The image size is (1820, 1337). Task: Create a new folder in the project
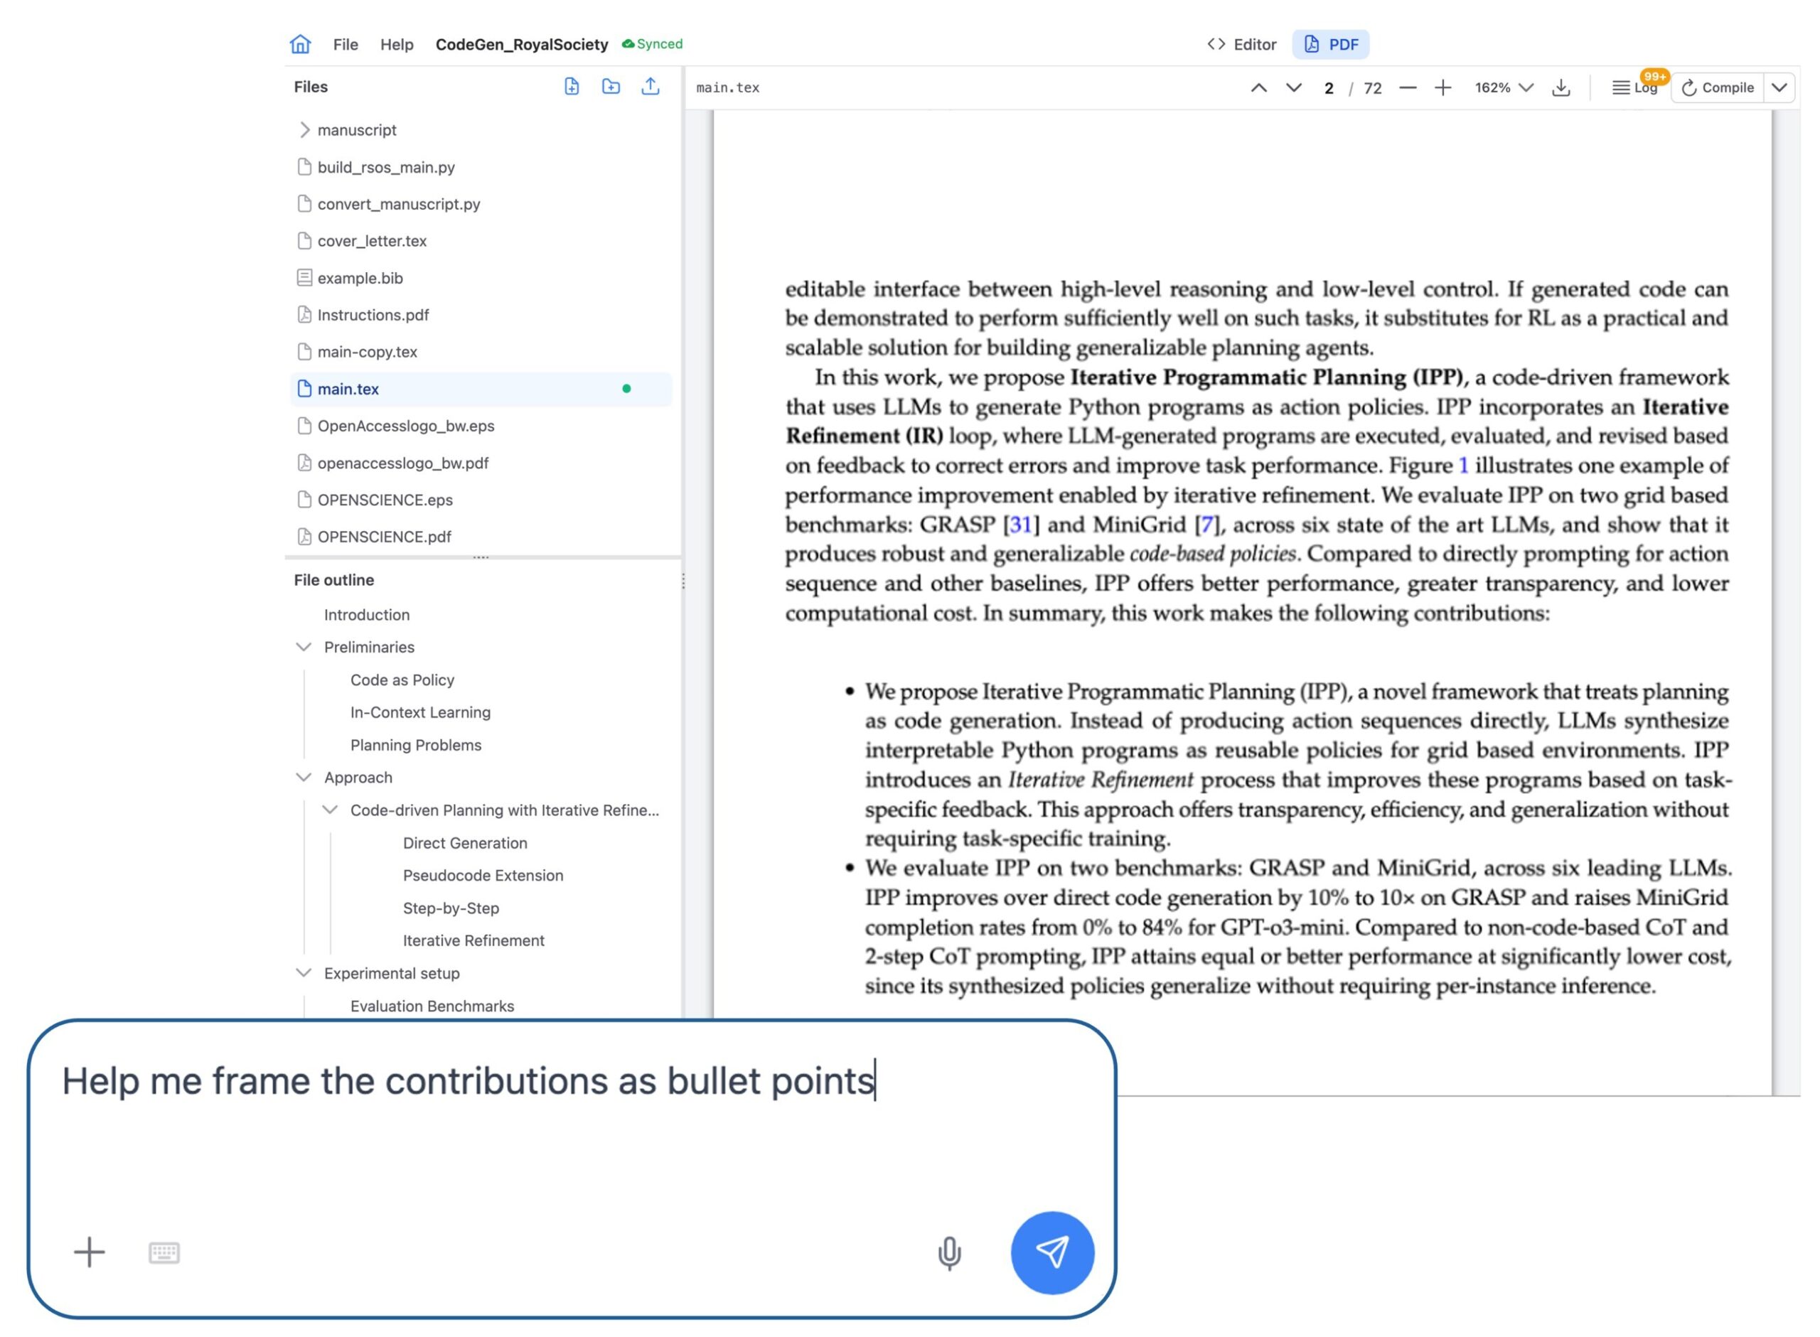click(611, 87)
